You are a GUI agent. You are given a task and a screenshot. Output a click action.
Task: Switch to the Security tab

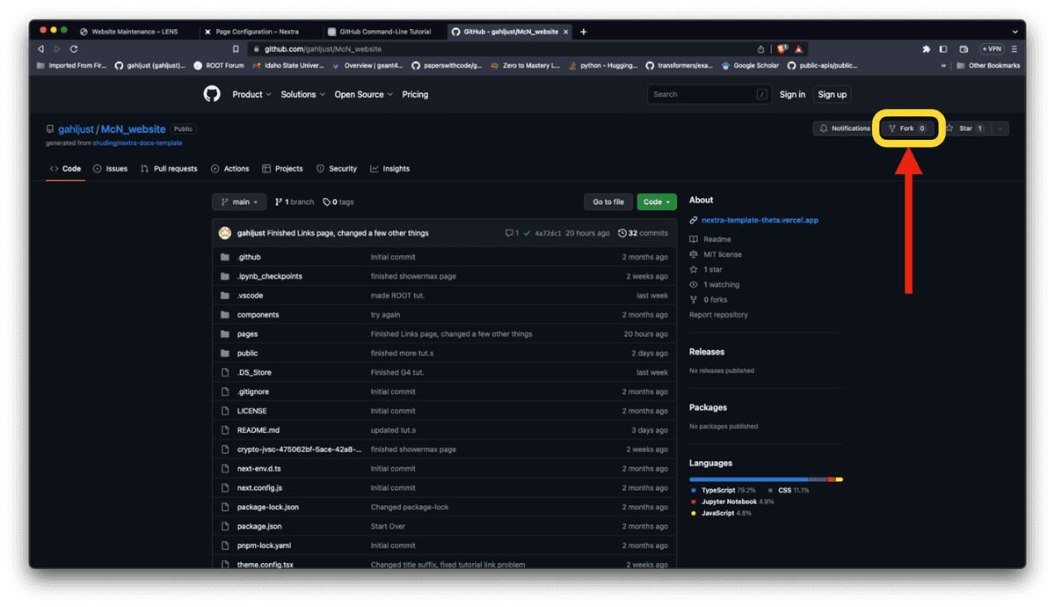pyautogui.click(x=337, y=169)
